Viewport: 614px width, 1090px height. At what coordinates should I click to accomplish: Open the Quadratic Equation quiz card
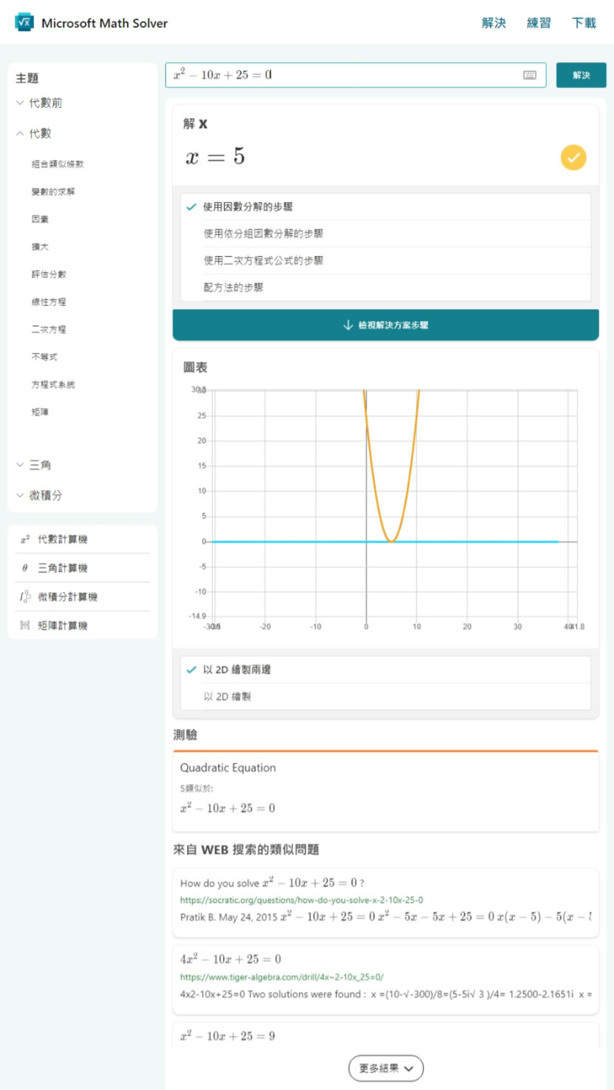(x=385, y=790)
